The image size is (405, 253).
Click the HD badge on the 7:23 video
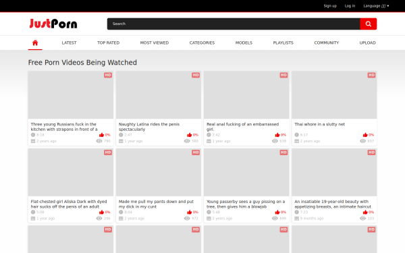click(371, 152)
